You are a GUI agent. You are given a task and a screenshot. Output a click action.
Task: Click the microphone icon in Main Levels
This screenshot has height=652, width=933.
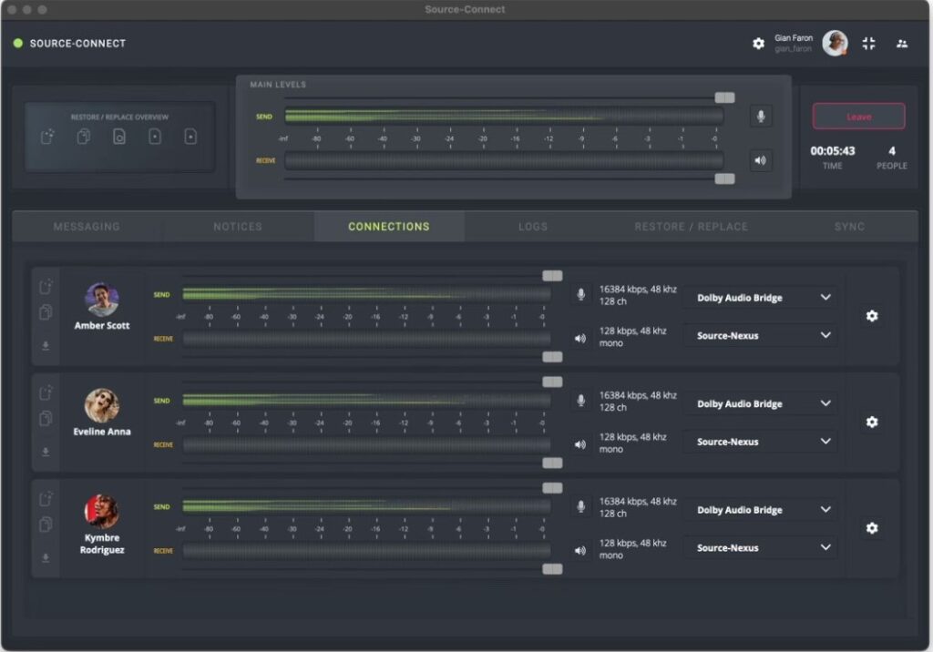pos(761,116)
